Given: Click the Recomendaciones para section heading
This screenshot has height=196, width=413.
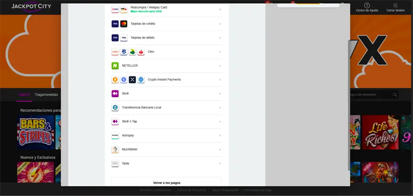Looking at the screenshot, I should pos(40,110).
